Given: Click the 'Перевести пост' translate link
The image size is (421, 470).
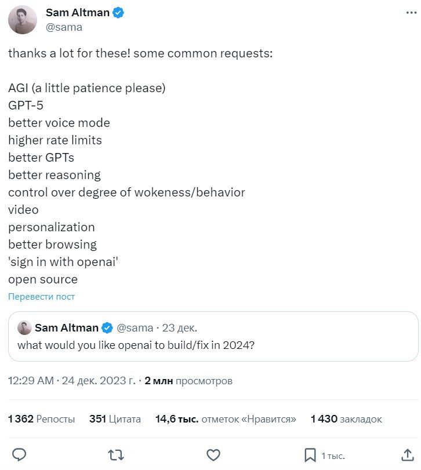Looking at the screenshot, I should pos(41,296).
